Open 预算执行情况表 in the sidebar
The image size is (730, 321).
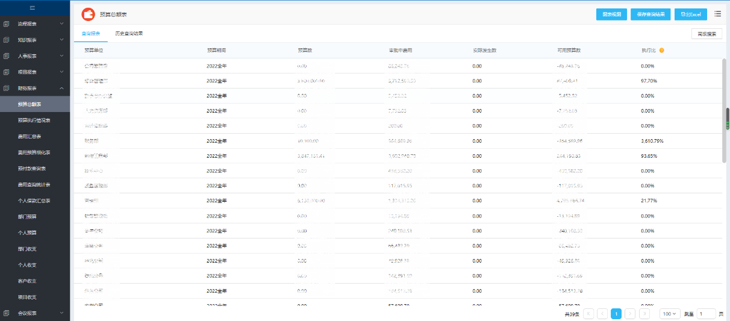[35, 120]
